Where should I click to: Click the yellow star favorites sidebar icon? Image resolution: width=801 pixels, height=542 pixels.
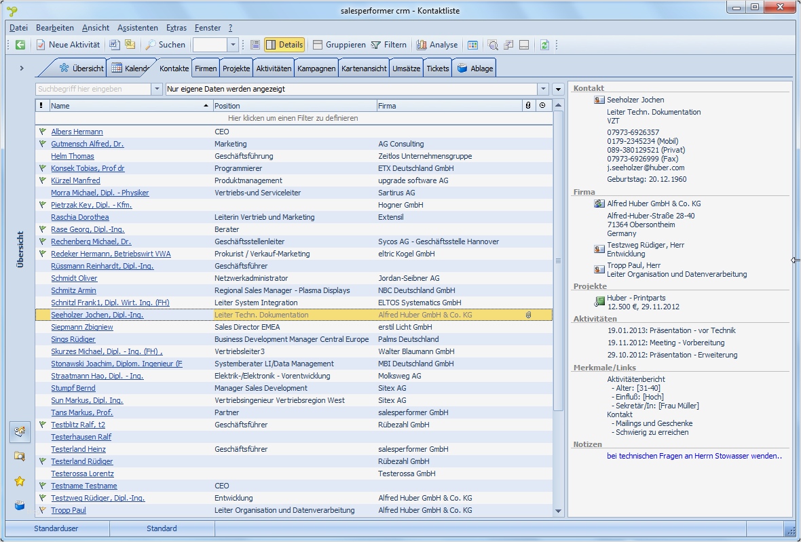point(20,481)
